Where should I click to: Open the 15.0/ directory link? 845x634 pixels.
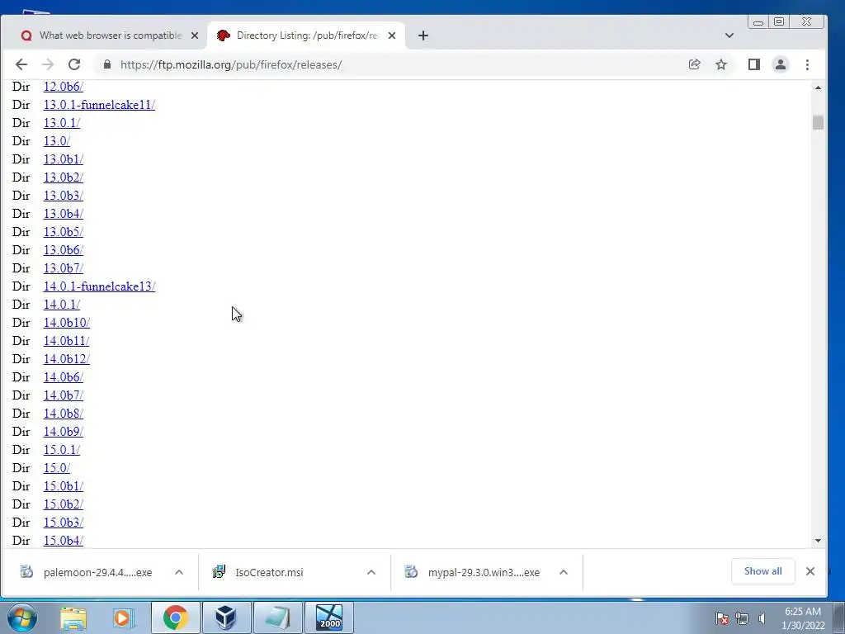[57, 467]
